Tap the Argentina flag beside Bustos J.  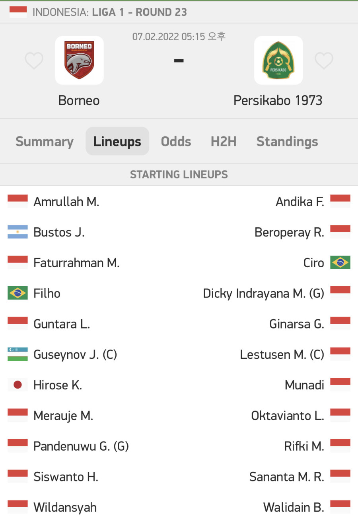pos(18,232)
